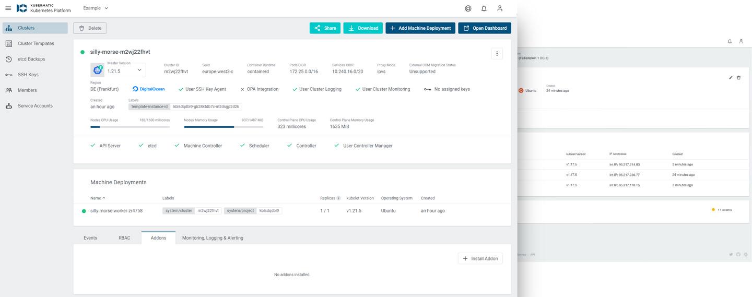Viewport: 752px width, 297px height.
Task: Open the cluster three-dot options menu
Action: tap(497, 53)
